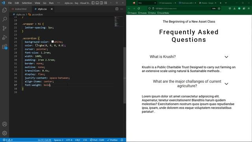Image resolution: width=252 pixels, height=142 pixels.
Task: Open notifications bell in status bar
Action: click(122, 140)
